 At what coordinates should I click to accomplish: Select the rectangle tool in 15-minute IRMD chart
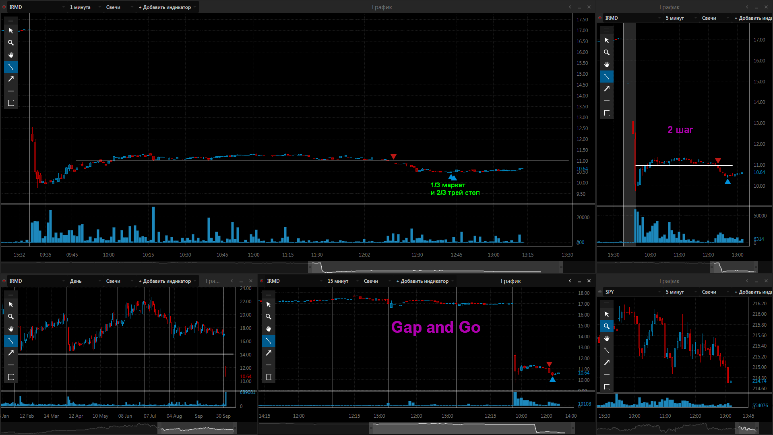click(x=269, y=377)
